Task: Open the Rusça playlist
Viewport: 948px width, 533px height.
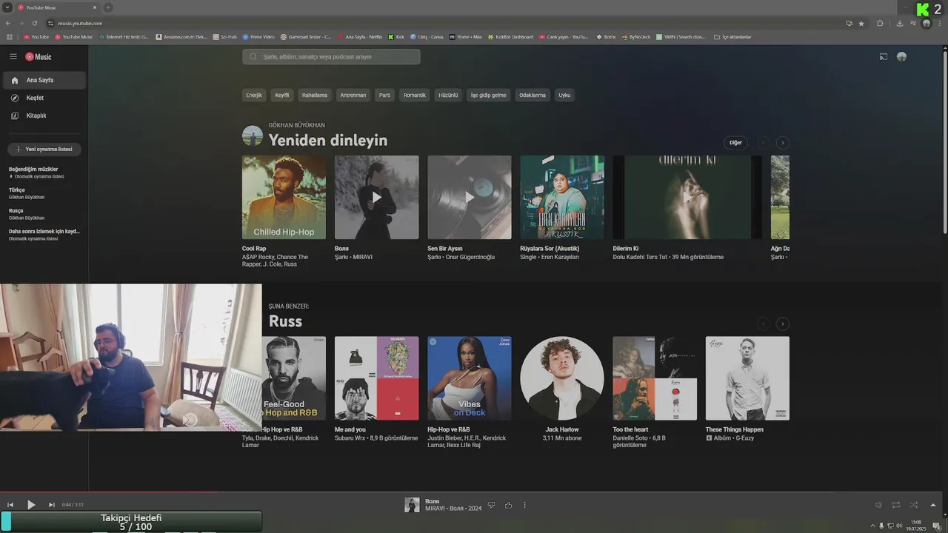Action: [x=44, y=213]
